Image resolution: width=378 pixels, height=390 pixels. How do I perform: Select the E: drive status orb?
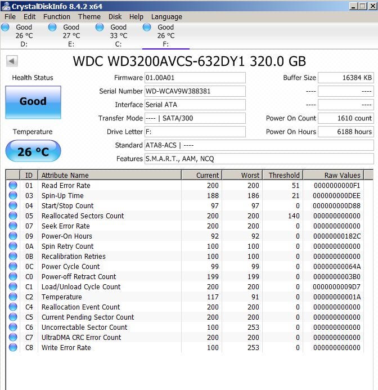[x=52, y=27]
